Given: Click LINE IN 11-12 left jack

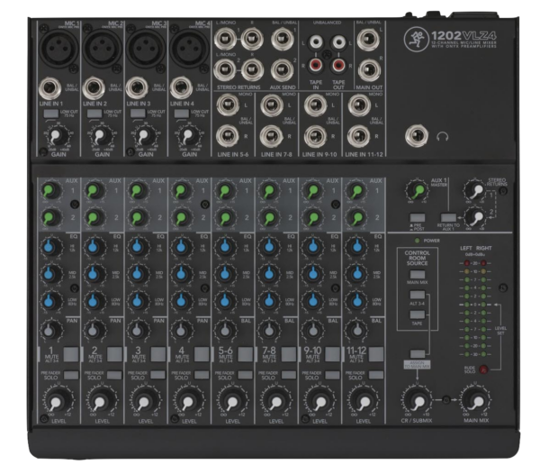Looking at the screenshot, I should 359,105.
